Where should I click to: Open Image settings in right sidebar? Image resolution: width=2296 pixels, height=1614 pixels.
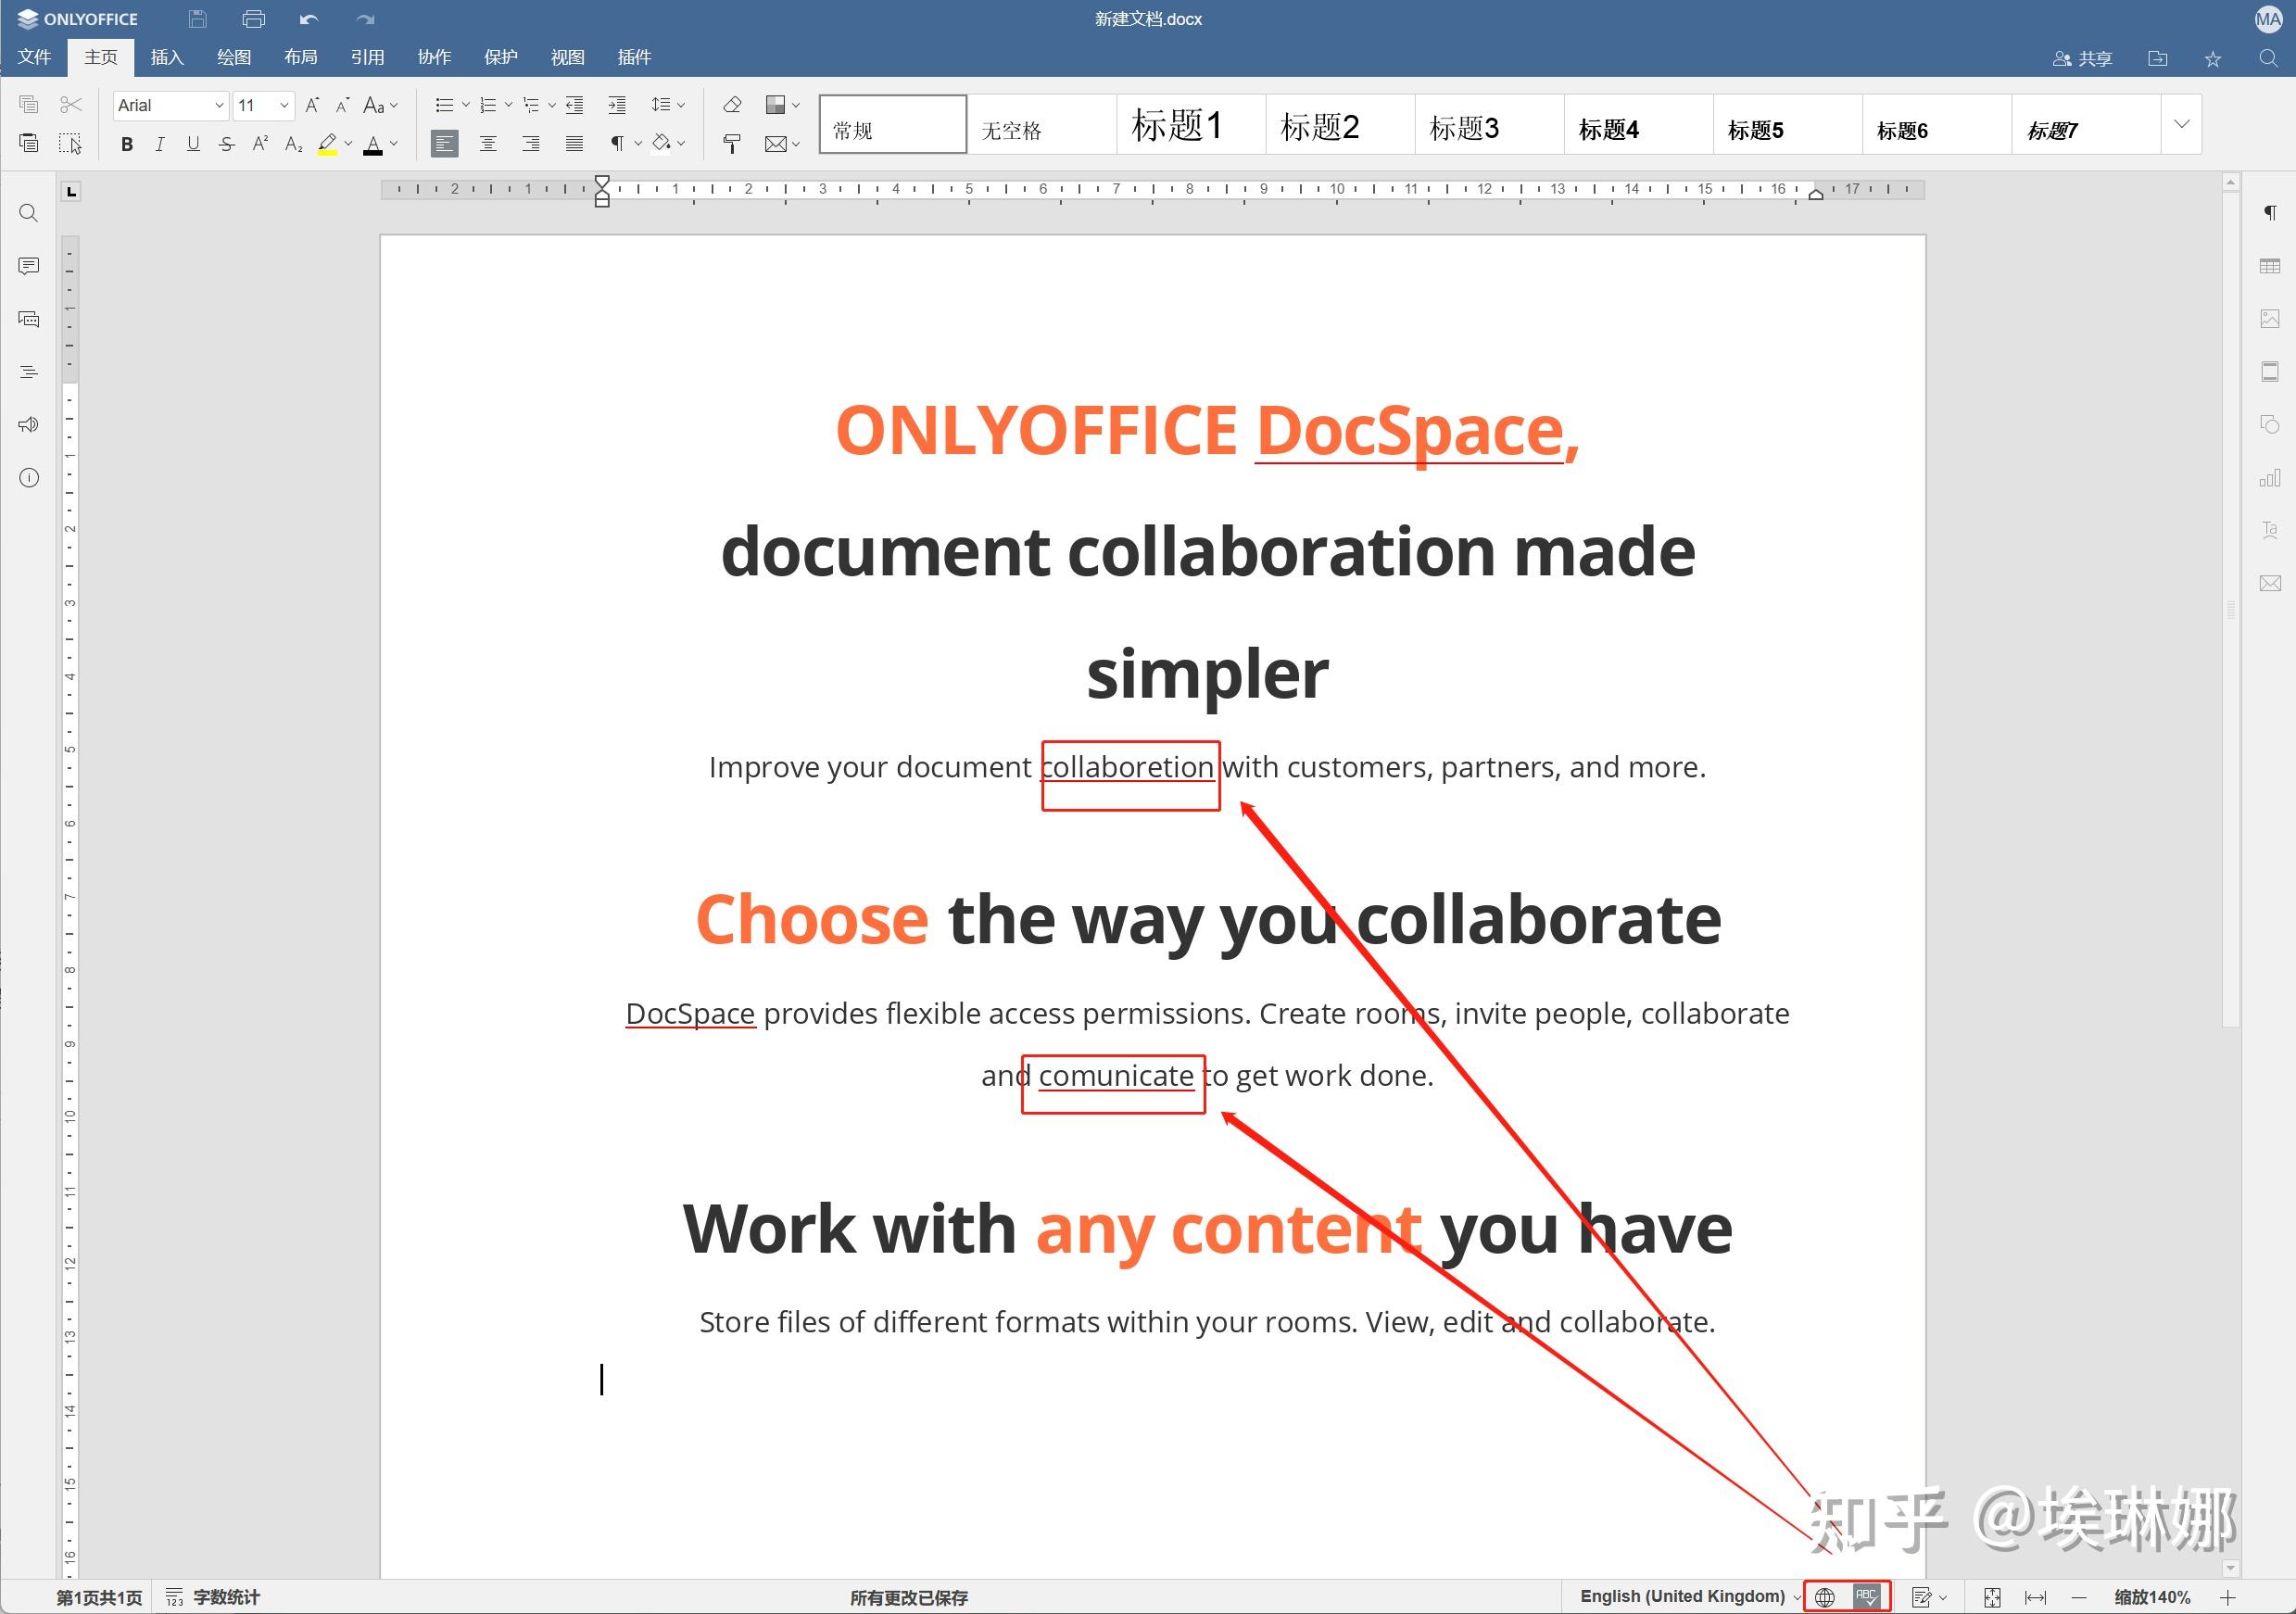(2270, 319)
